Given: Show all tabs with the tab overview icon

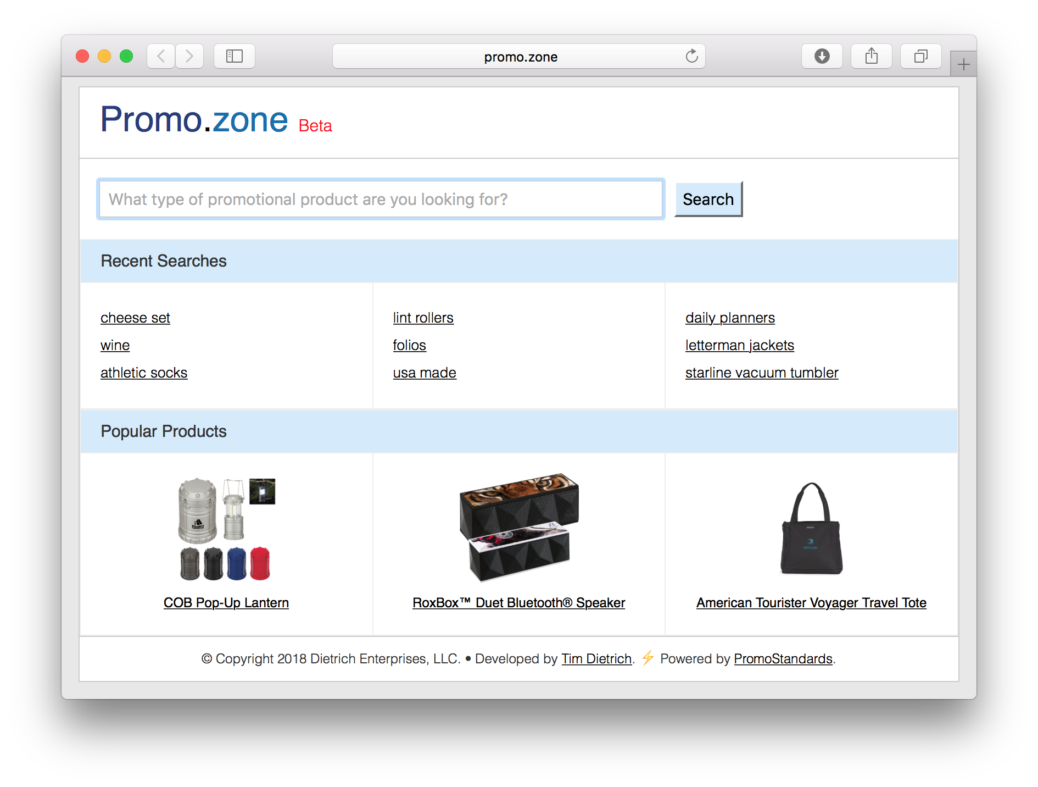Looking at the screenshot, I should 921,56.
